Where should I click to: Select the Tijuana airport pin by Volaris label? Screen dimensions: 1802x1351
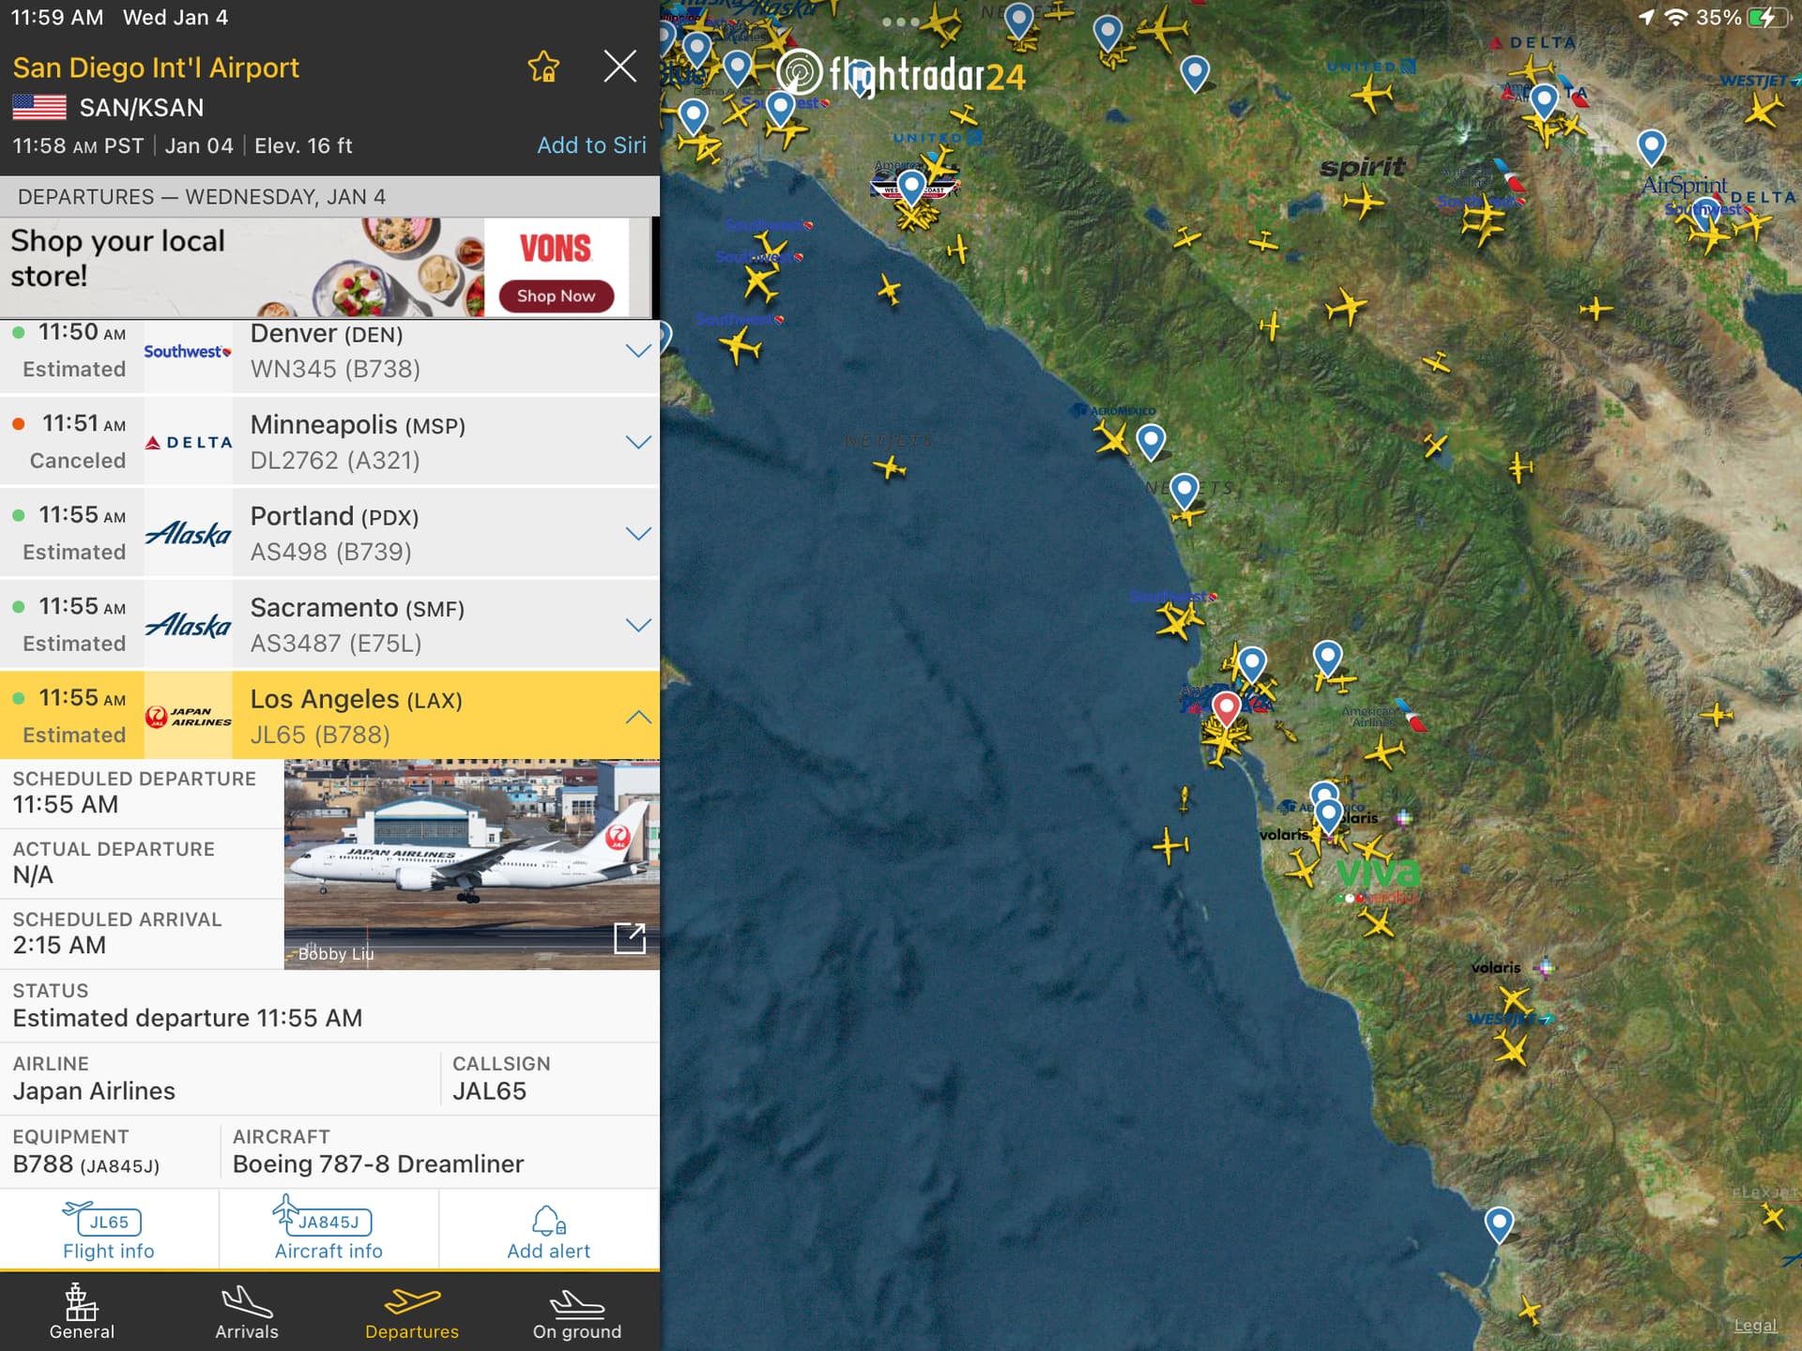click(x=1328, y=814)
